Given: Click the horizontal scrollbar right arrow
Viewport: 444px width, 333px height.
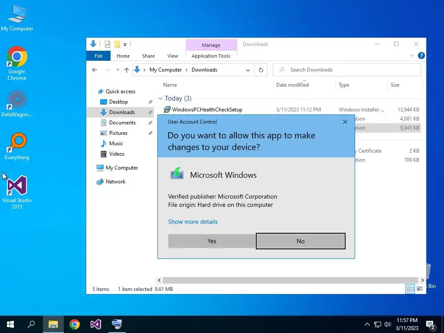Looking at the screenshot, I should point(422,281).
